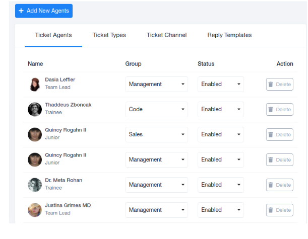This screenshot has width=308, height=239.
Task: Click trash icon for Dr. Meta Rohan
Action: [271, 185]
